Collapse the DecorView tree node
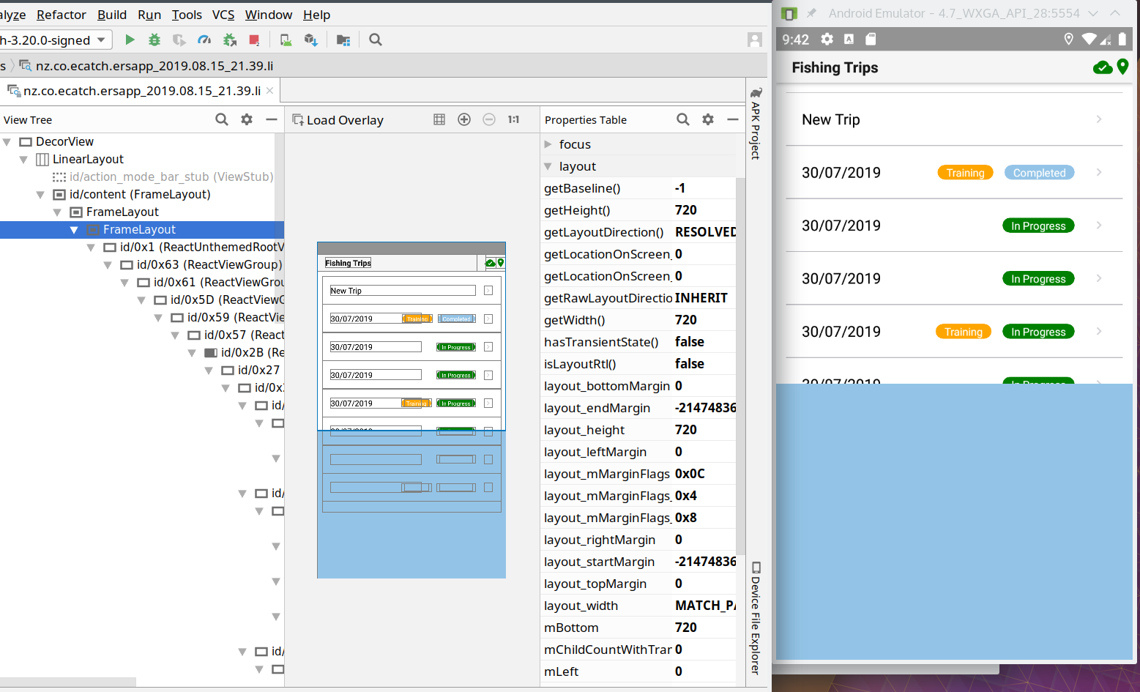Screen dimensions: 1140x692 pos(7,141)
